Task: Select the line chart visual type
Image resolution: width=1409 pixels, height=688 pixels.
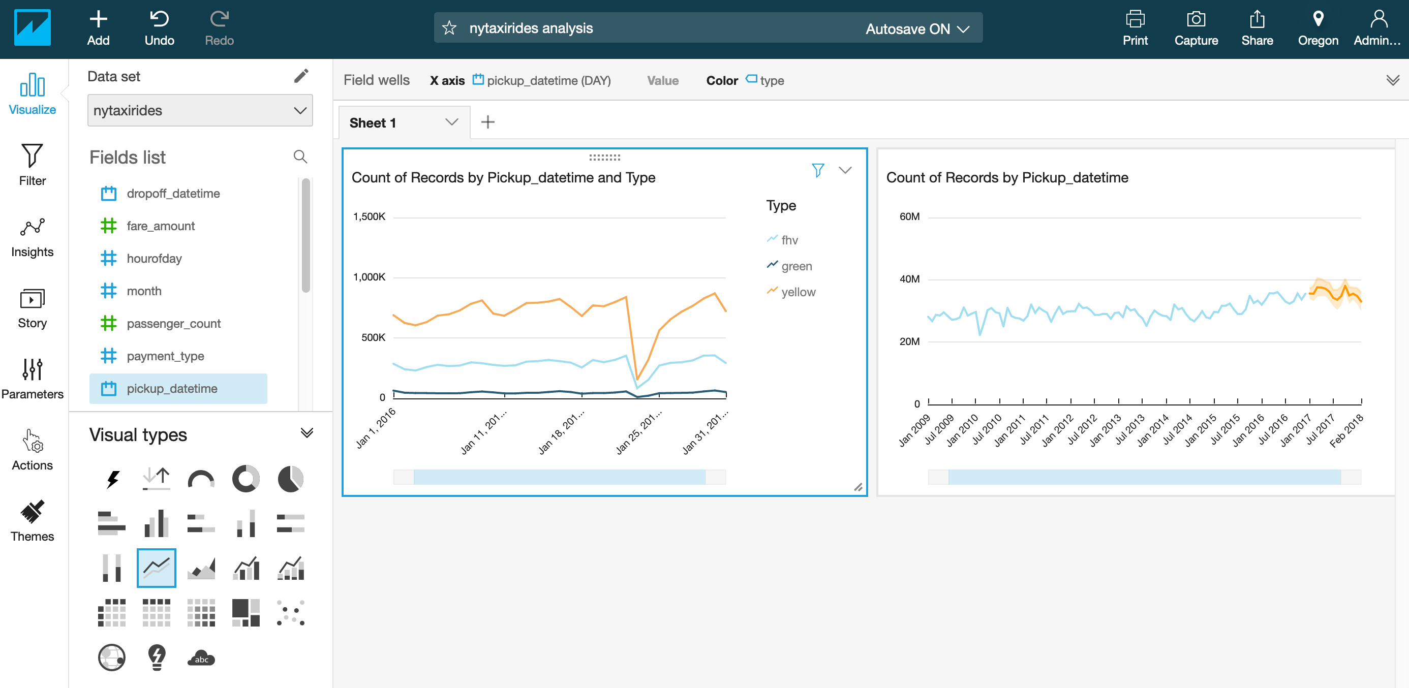Action: (x=157, y=568)
